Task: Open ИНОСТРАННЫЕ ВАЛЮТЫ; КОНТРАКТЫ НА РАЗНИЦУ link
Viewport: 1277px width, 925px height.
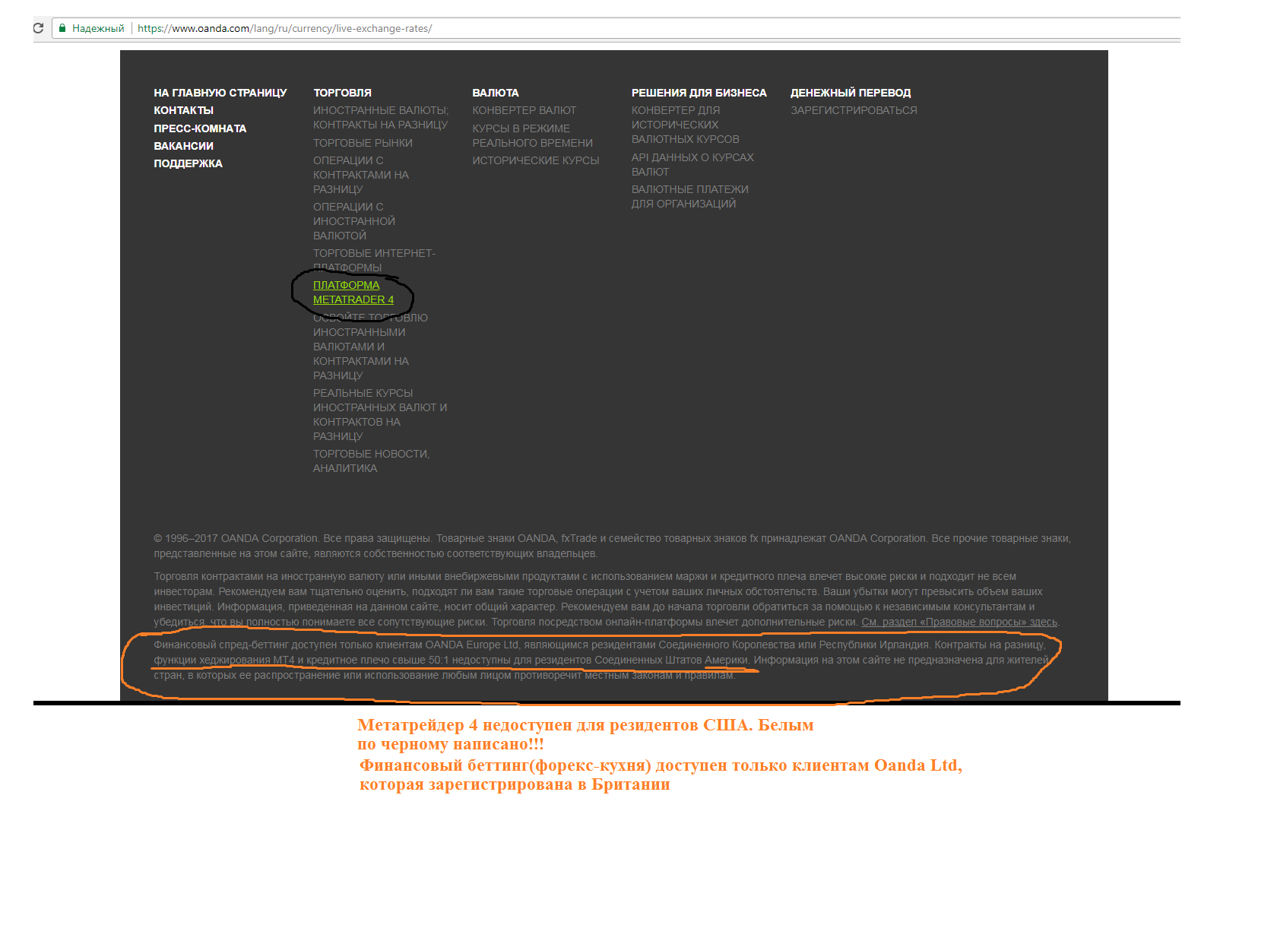Action: point(381,118)
